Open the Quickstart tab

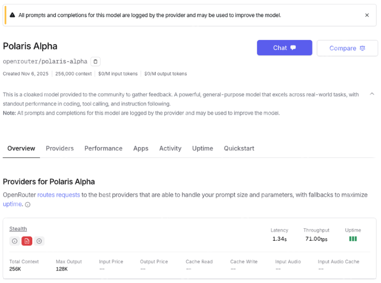point(239,149)
